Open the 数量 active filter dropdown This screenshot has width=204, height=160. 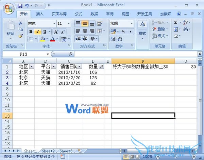click(101, 66)
